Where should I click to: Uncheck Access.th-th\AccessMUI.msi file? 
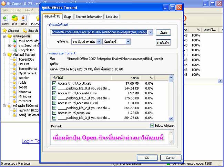[54, 93]
